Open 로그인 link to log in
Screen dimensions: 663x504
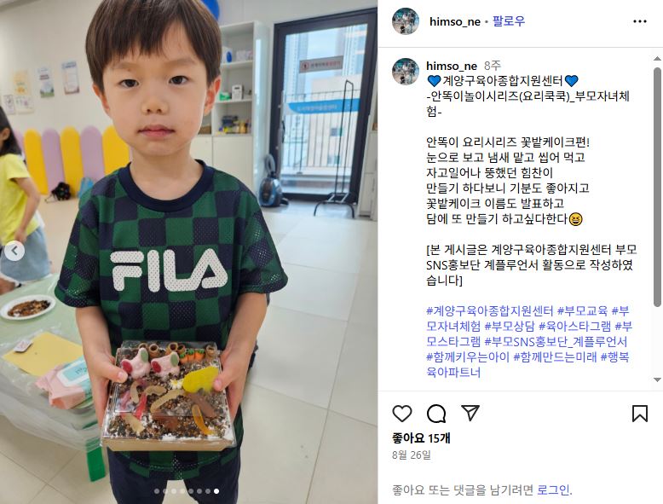[553, 490]
